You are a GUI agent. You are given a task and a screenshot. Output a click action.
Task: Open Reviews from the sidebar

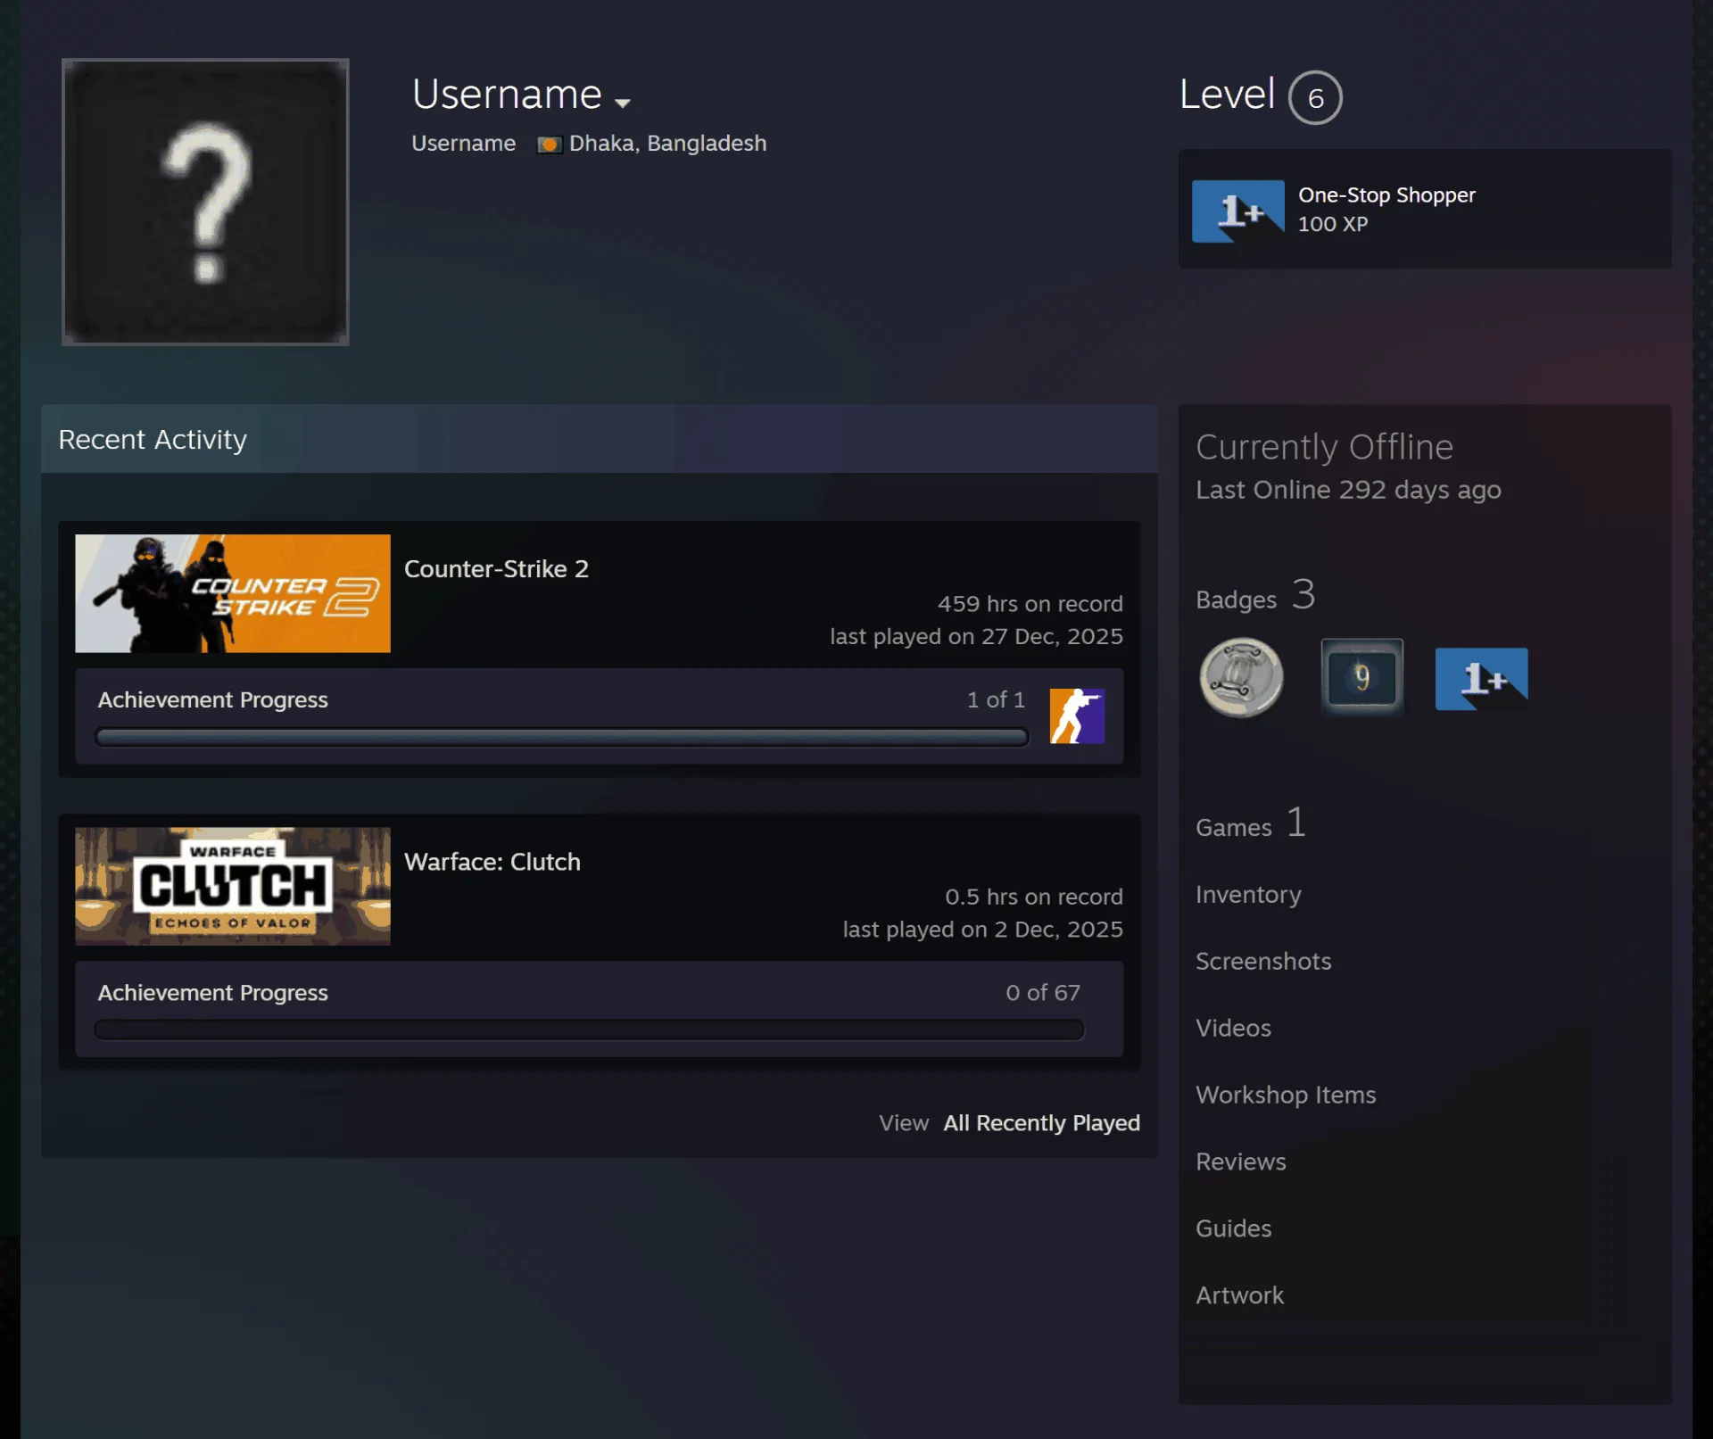coord(1241,1162)
